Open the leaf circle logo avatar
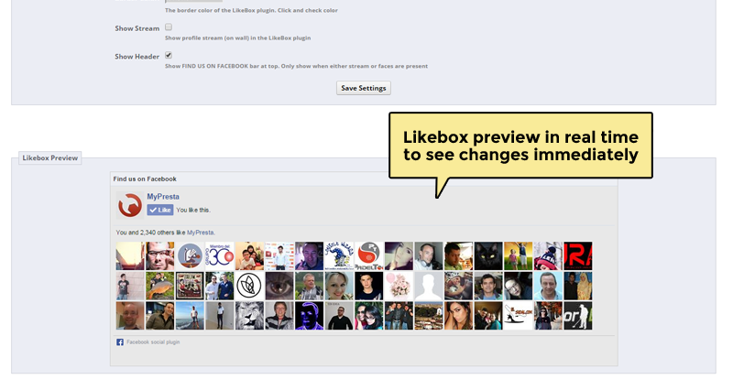Image resolution: width=733 pixels, height=390 pixels. point(249,286)
